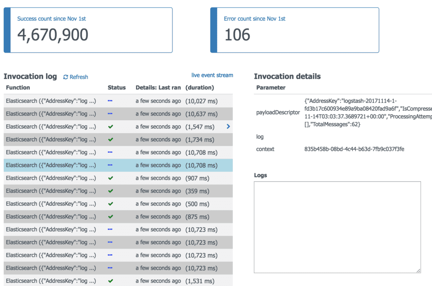Click the blue ellipsis status of the highlighted row

point(110,165)
